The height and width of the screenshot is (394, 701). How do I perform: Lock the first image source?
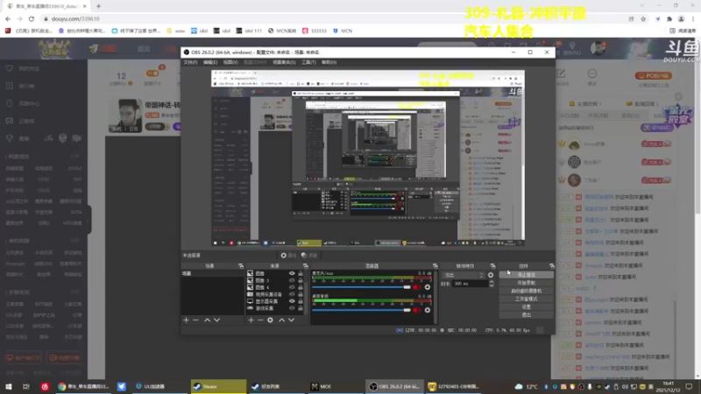point(301,273)
